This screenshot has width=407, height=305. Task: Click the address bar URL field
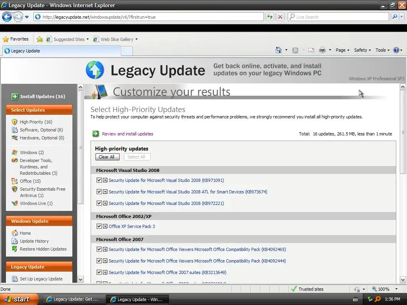tap(149, 17)
